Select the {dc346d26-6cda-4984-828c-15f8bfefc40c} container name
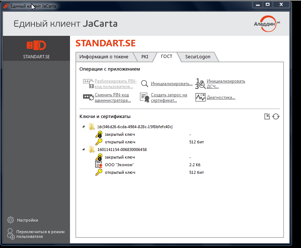The height and width of the screenshot is (248, 301). 135,127
